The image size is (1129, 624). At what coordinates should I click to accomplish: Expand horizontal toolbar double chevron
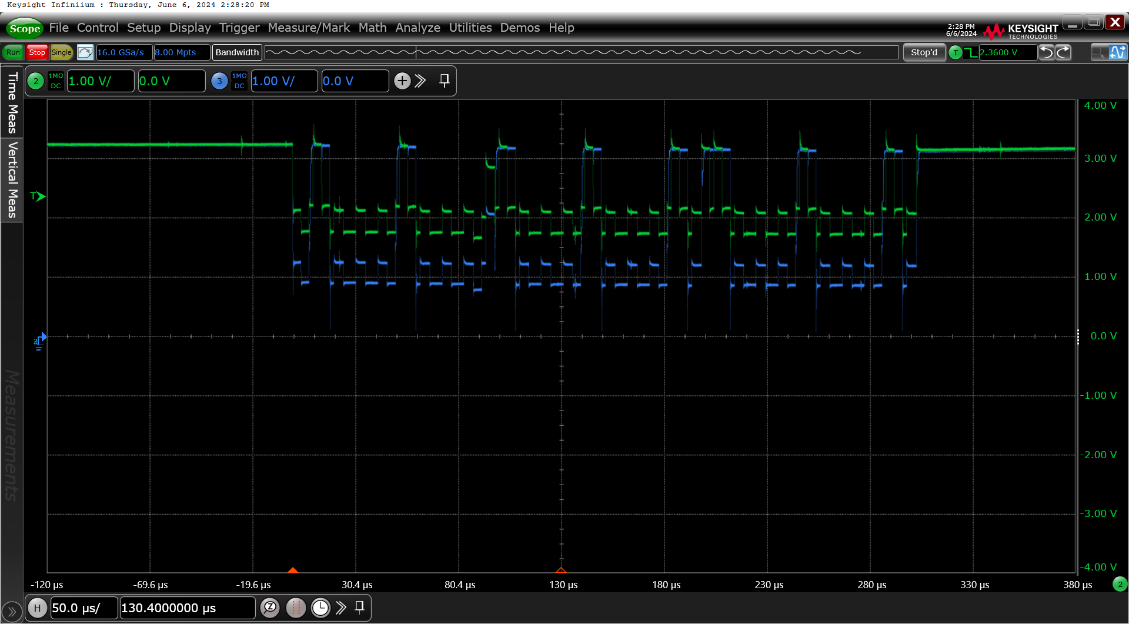341,608
